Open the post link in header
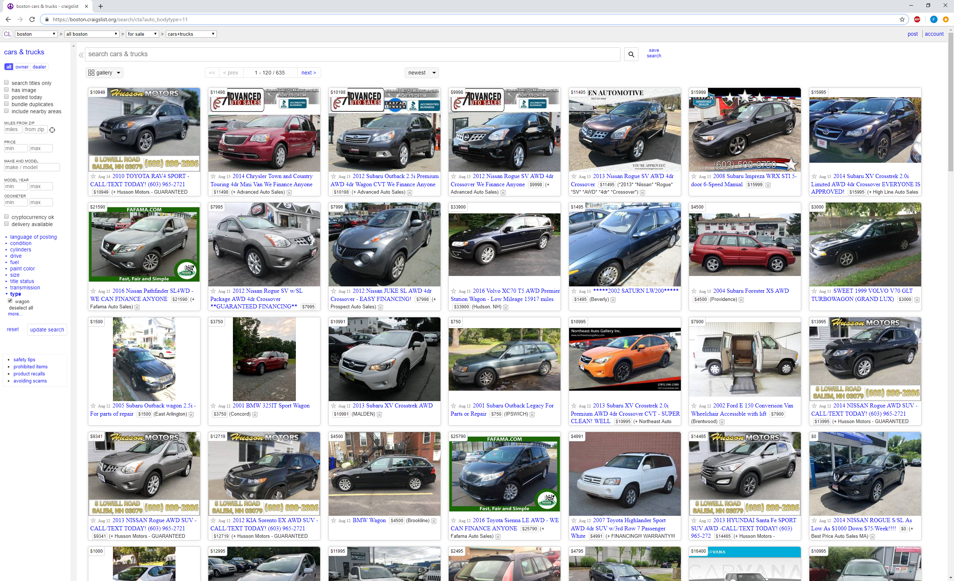Screen dimensions: 954x581 pos(913,34)
